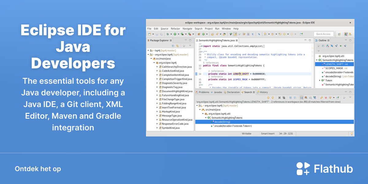Click the Quick Access search field

(324, 34)
